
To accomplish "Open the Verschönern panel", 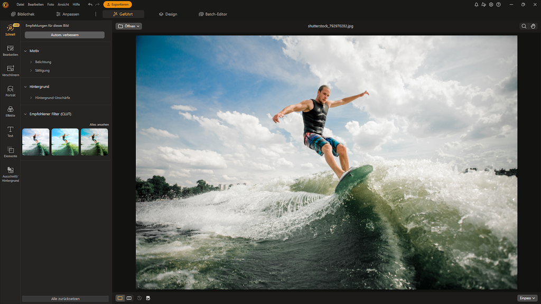I will (x=10, y=70).
